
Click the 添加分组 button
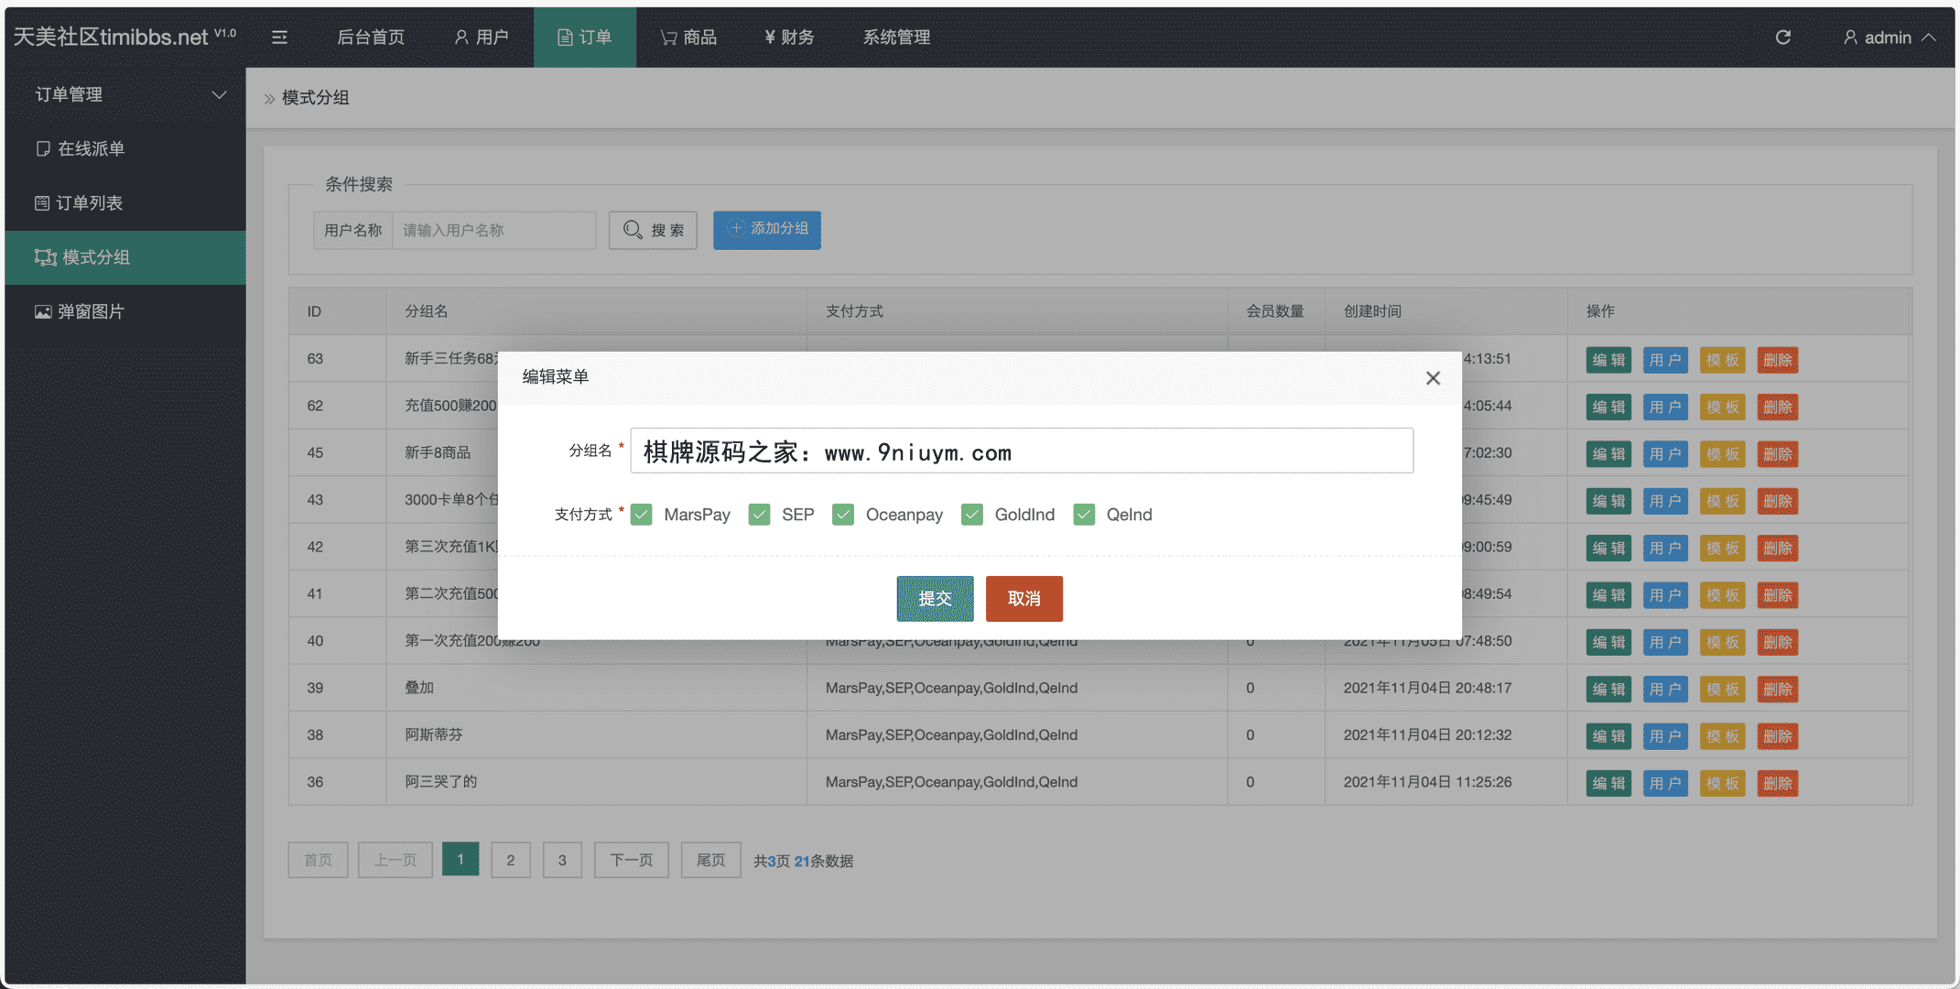tap(767, 230)
